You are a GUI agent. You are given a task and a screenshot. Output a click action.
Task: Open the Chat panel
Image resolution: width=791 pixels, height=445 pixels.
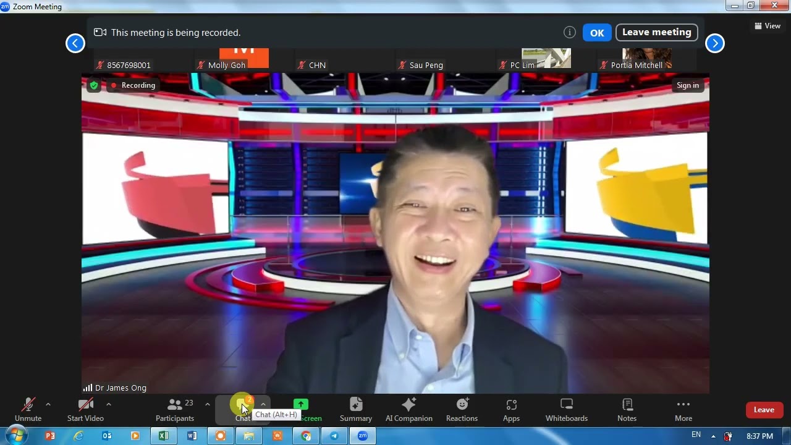tap(242, 410)
